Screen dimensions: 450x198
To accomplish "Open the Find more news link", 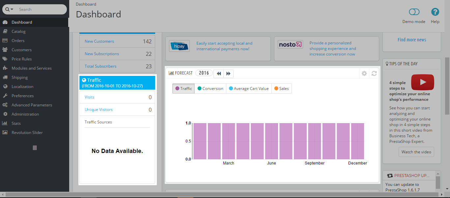I will pos(412,40).
